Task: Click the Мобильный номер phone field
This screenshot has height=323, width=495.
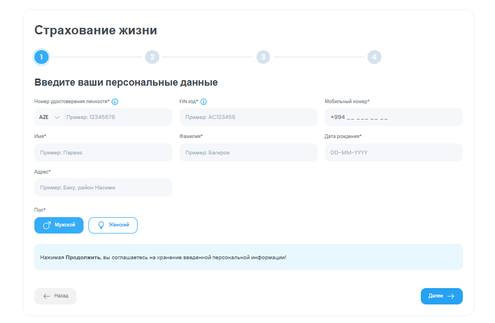Action: point(393,117)
